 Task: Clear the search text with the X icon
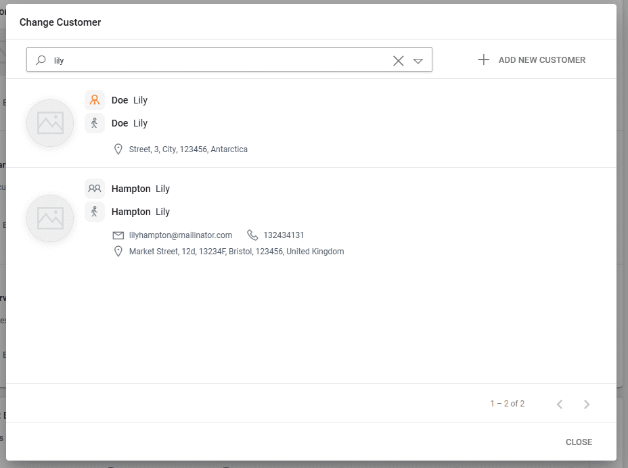click(399, 61)
